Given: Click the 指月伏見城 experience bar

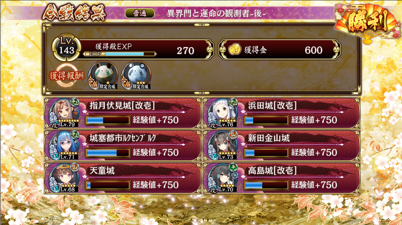Looking at the screenshot, I should coord(108,120).
